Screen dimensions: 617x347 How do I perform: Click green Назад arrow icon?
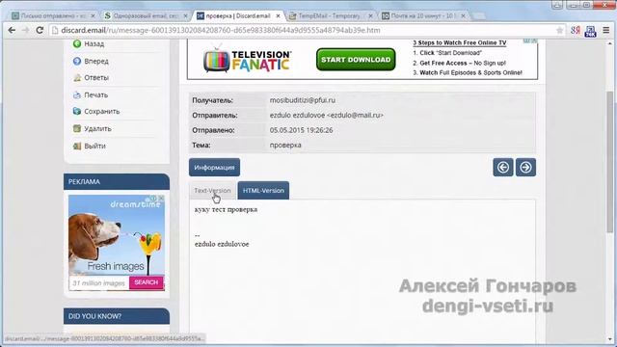tap(77, 43)
